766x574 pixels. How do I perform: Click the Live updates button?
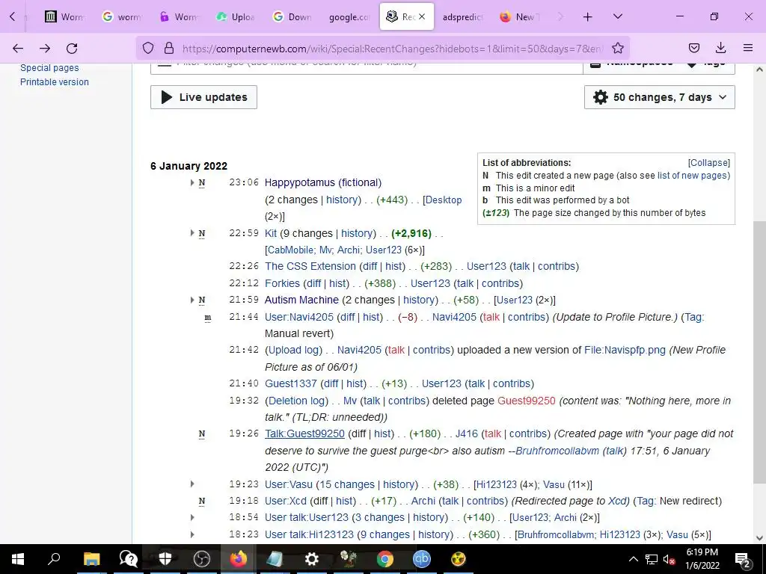203,97
